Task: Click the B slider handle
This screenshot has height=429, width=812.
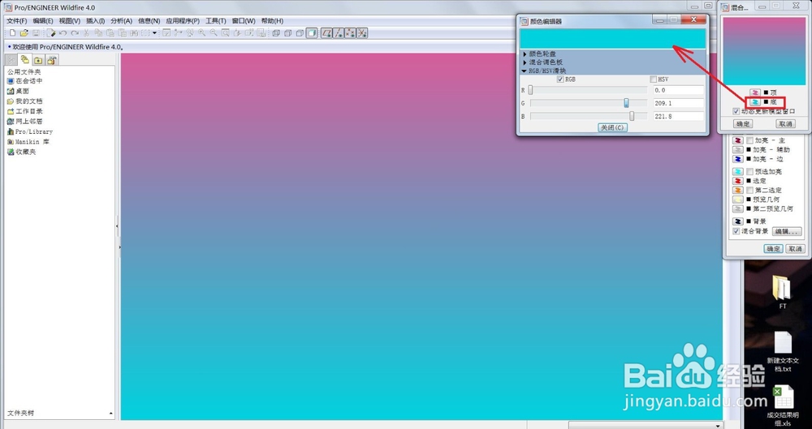Action: pos(632,116)
